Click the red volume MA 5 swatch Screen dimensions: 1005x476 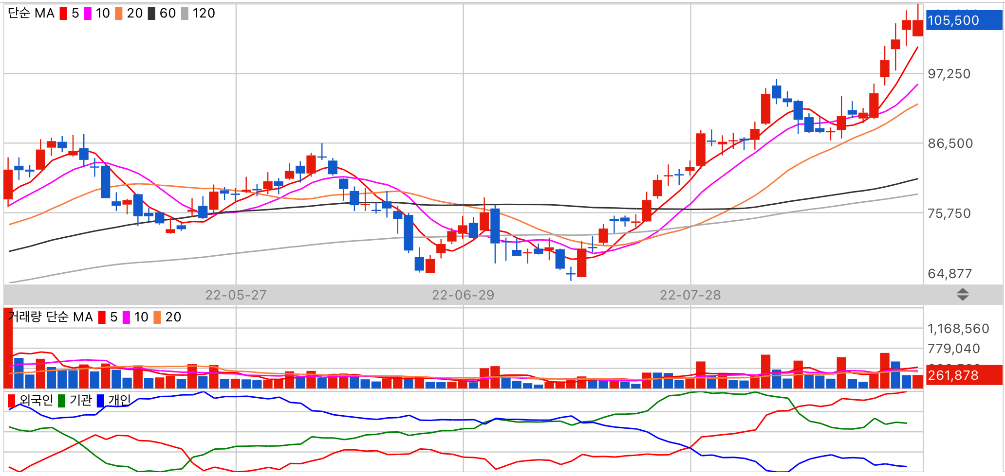point(102,317)
